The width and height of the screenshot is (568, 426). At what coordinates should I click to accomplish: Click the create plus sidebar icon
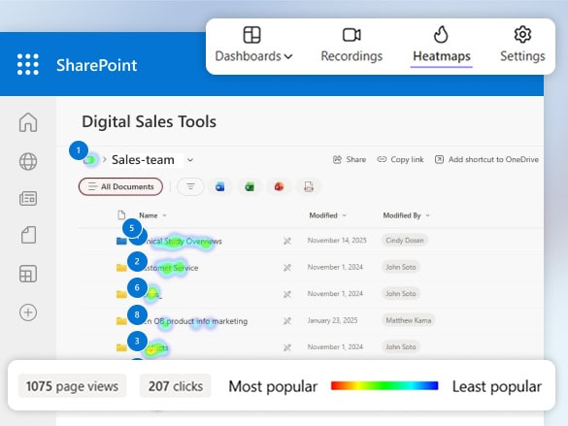point(28,312)
